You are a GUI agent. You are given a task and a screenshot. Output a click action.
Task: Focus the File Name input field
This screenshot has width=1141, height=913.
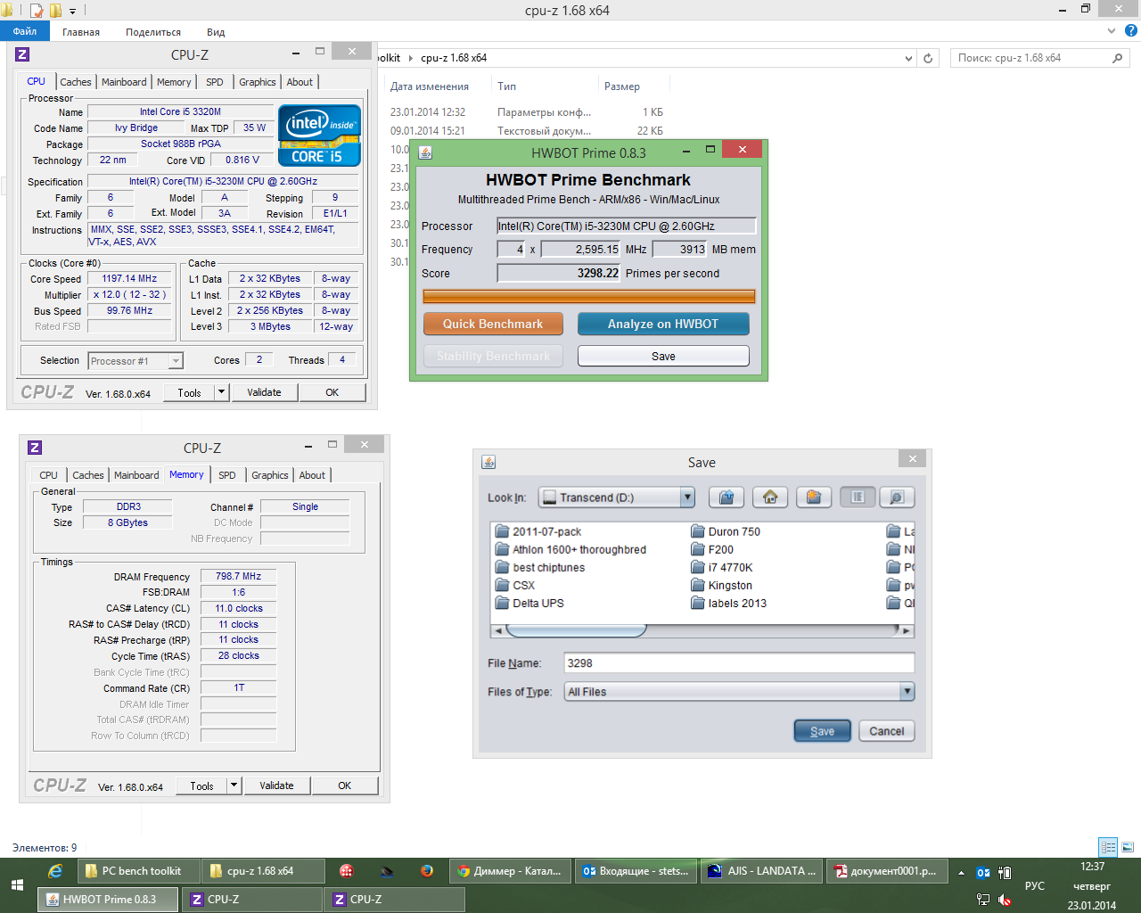740,662
